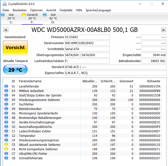Click status orb of Mittlere Anlaufzeit row
Screen dimensions: 168x166
tap(6, 91)
